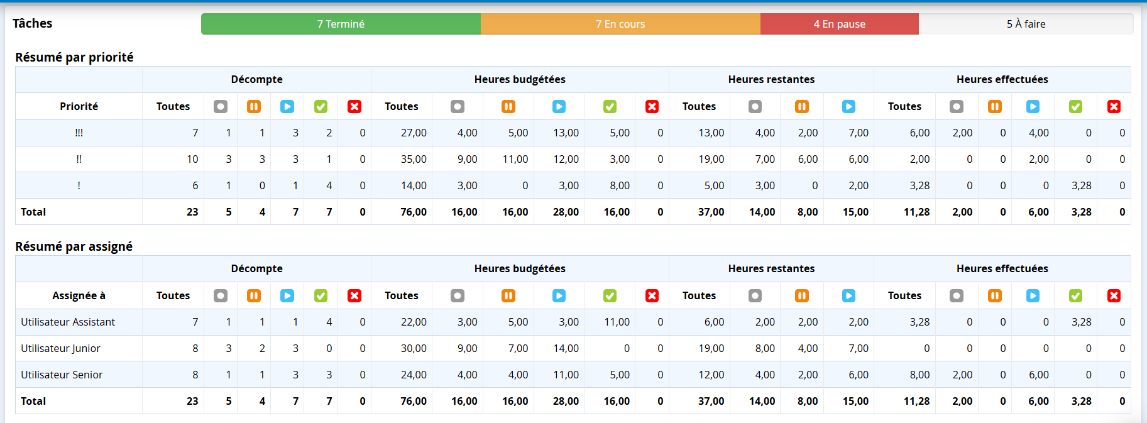Screen dimensions: 1147x423
Task: Select orange pause icon in Heures budgétées, priority table
Action: pos(508,106)
